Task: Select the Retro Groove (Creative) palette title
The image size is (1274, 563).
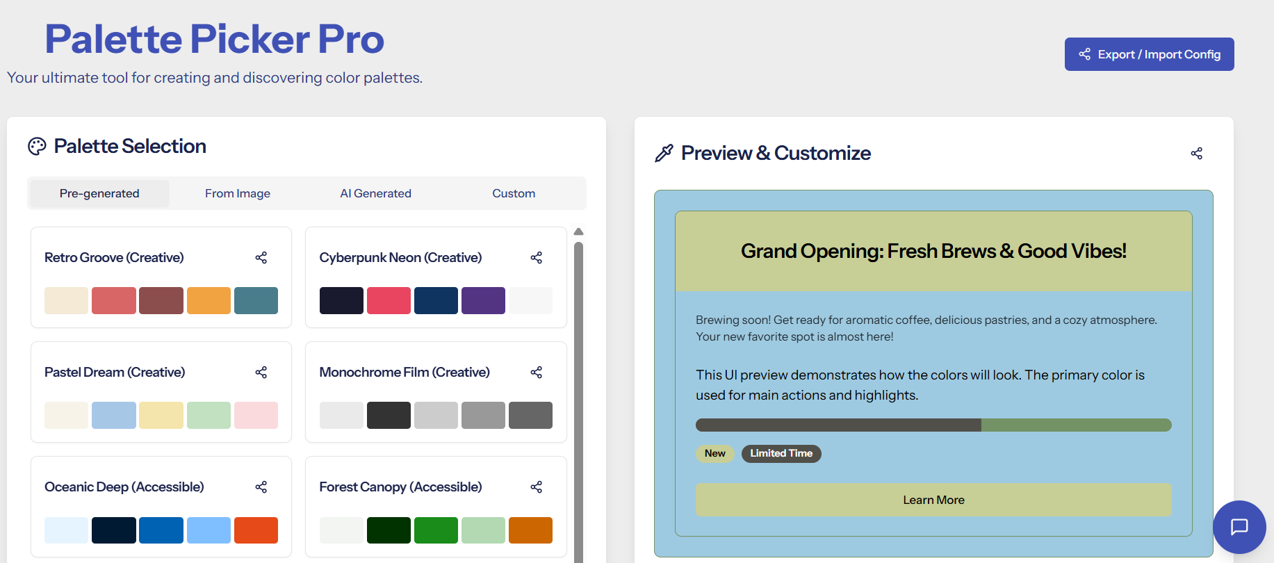Action: pyautogui.click(x=114, y=258)
